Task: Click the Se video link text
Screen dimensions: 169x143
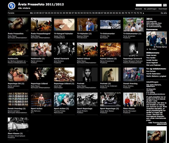Action: coord(153,49)
